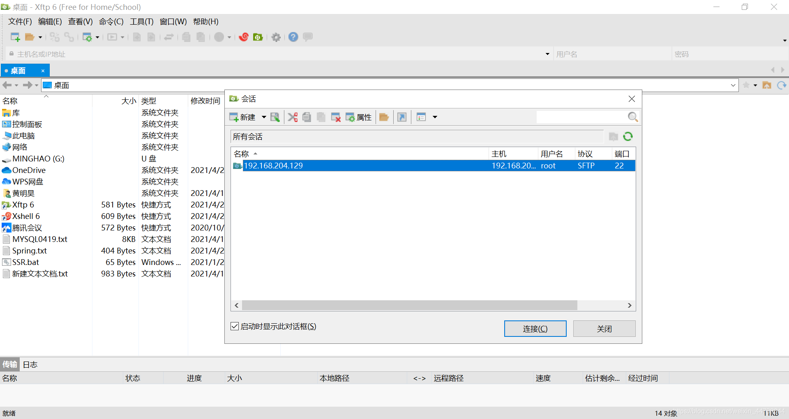Viewport: 789px width, 419px height.
Task: Open the 查看(V) menu
Action: (81, 22)
